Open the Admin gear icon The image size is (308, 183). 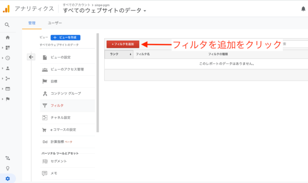click(x=8, y=179)
